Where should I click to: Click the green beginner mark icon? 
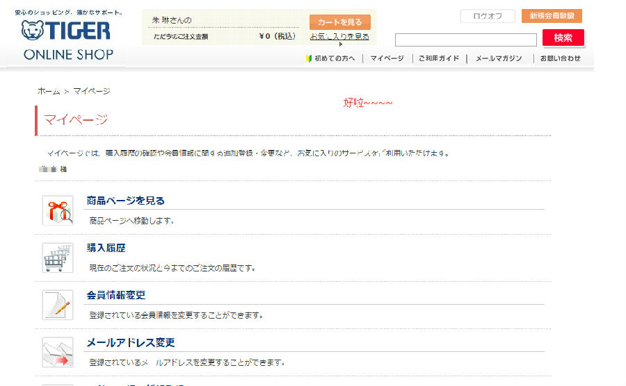308,58
